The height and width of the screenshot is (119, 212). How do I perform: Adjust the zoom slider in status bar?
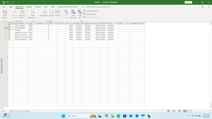(x=203, y=111)
